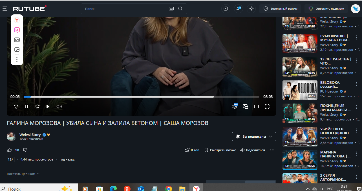The width and height of the screenshot is (362, 191).
Task: Open the hamburger navigation menu
Action: (x=5, y=9)
